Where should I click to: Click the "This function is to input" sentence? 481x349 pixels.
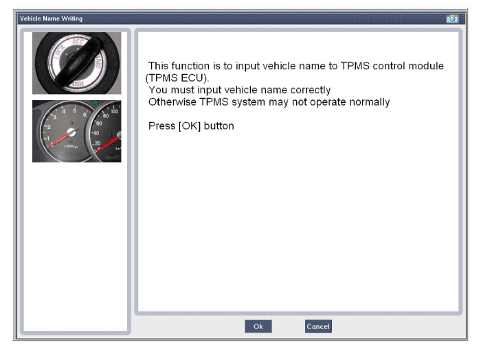click(295, 66)
